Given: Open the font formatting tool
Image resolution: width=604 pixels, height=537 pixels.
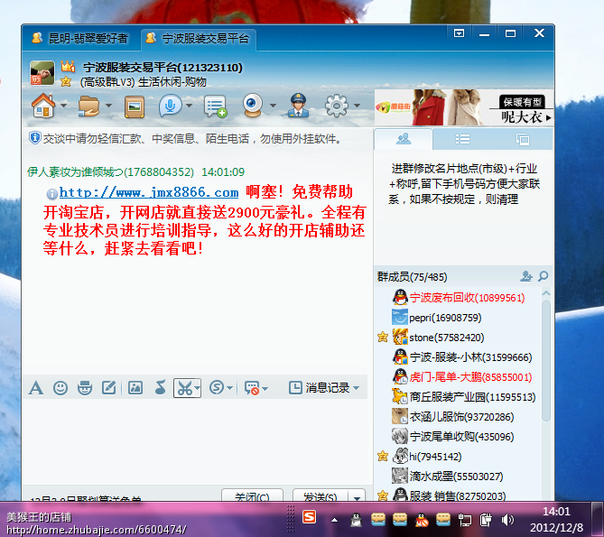Looking at the screenshot, I should point(36,388).
